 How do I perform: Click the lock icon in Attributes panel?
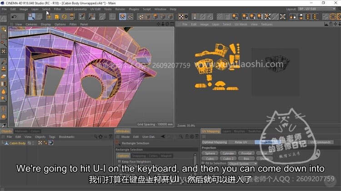(x=187, y=137)
